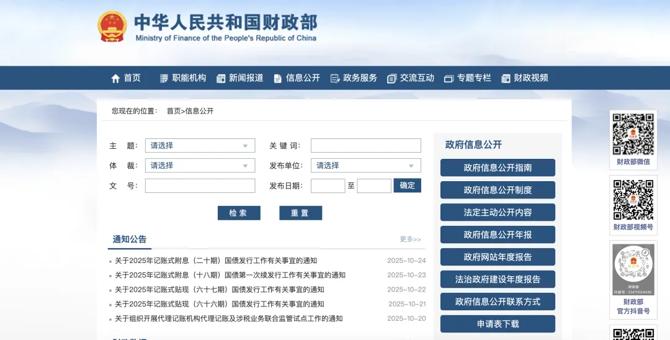Focus the 关键词 input field
670x340 pixels.
[366, 146]
